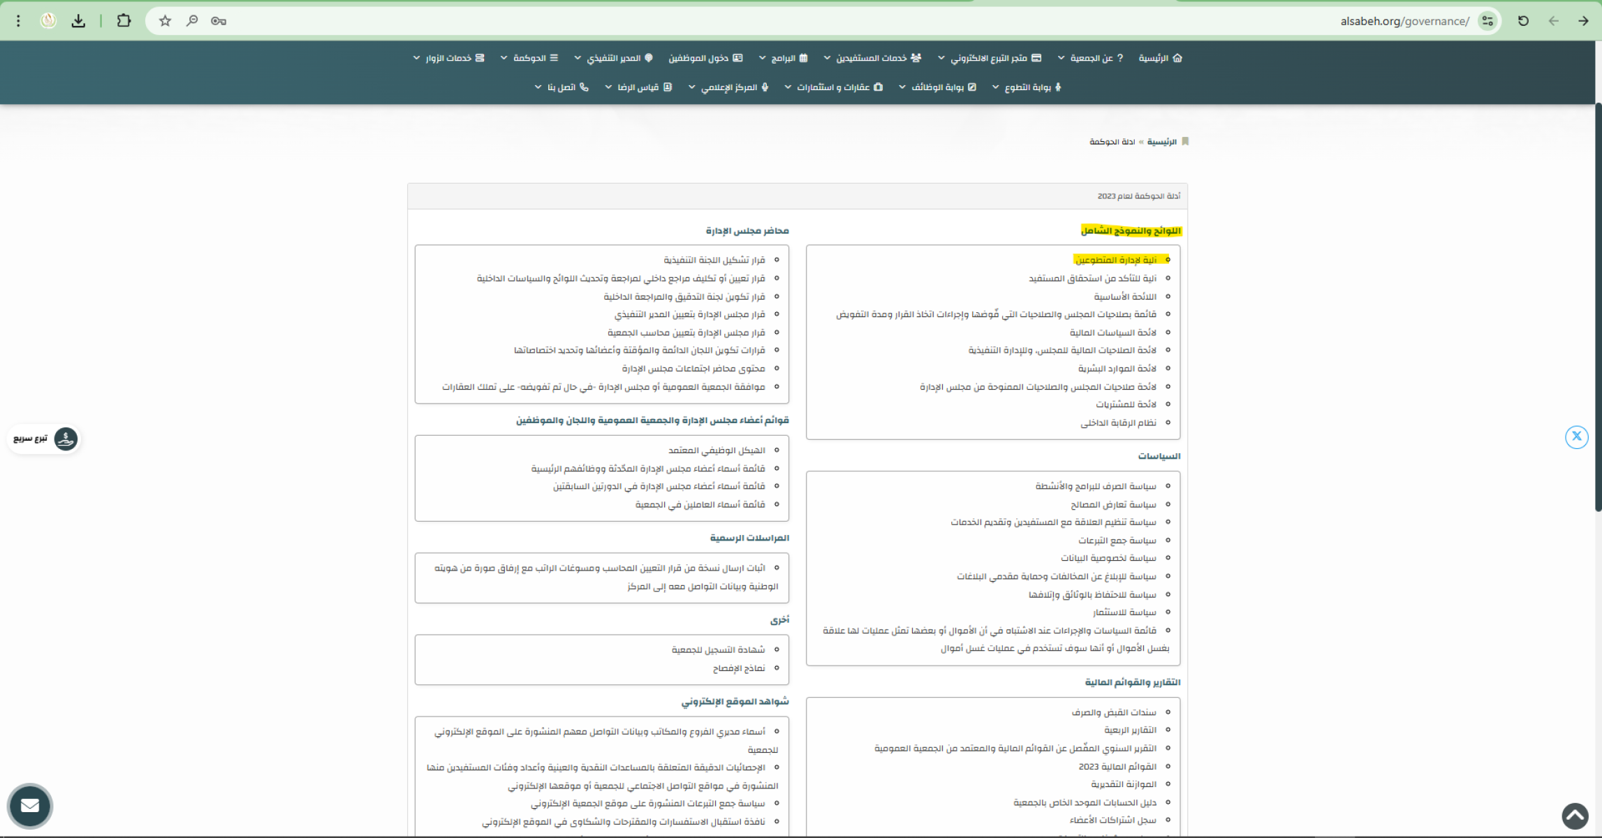Open the password key icon in address bar
Image resolution: width=1602 pixels, height=838 pixels.
coord(219,21)
